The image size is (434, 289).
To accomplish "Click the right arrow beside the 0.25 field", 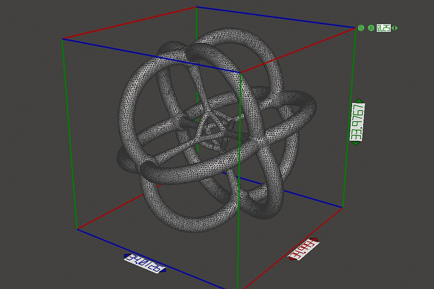I will (397, 27).
